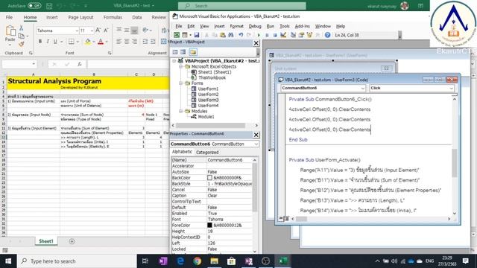Image resolution: width=477 pixels, height=268 pixels.
Task: Select the Sheet1 worksheet tab
Action: pyautogui.click(x=46, y=241)
